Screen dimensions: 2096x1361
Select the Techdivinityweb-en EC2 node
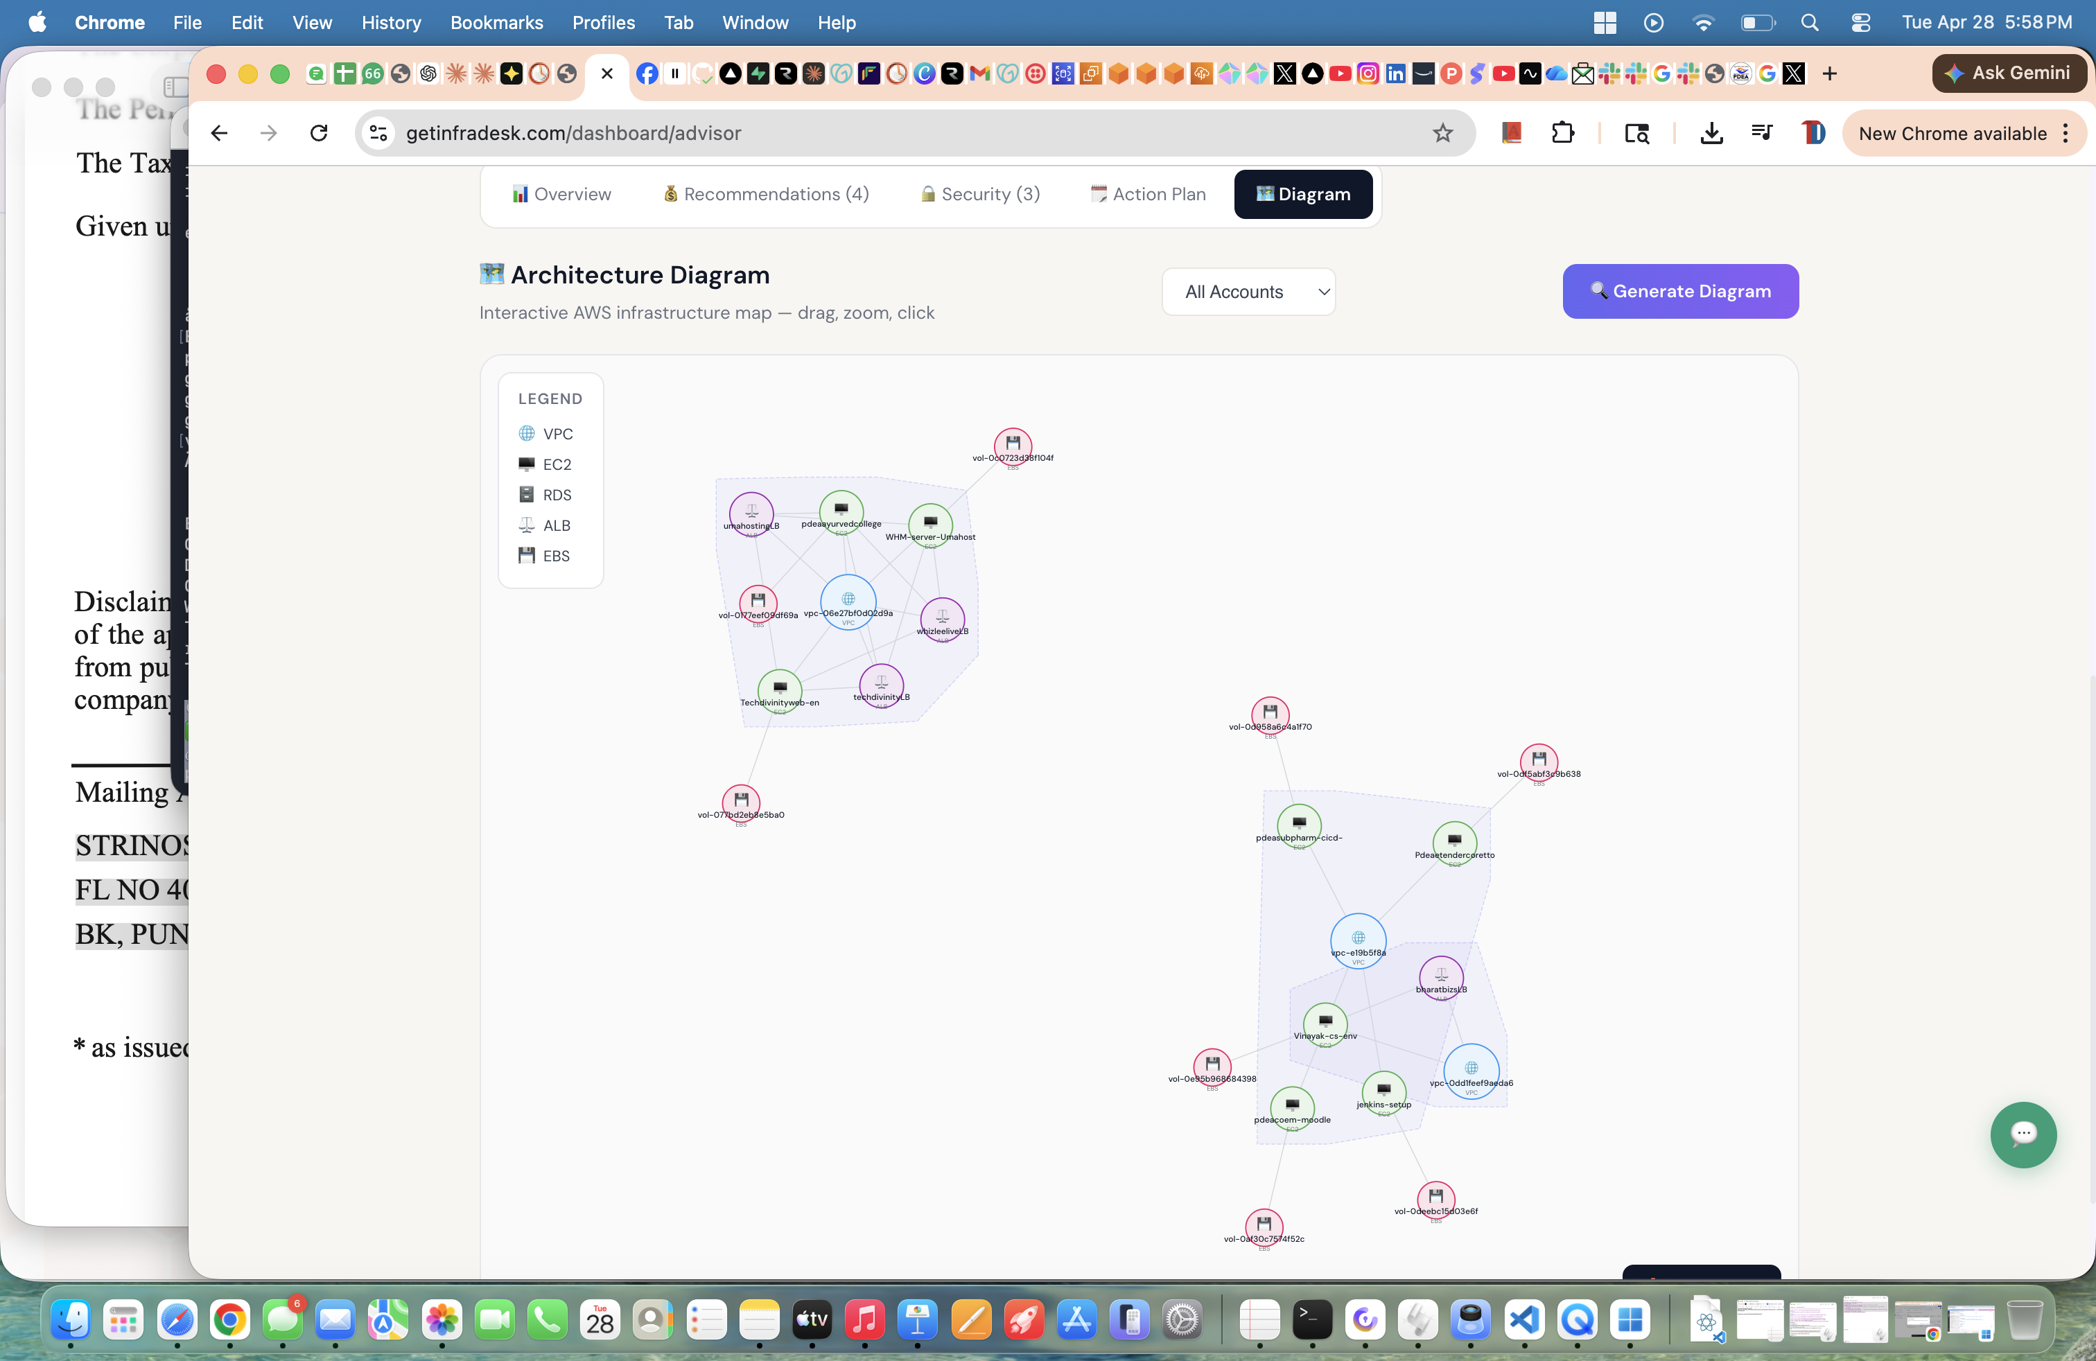[x=780, y=691]
